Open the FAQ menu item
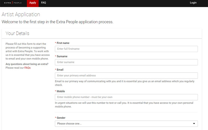 coord(43,3)
